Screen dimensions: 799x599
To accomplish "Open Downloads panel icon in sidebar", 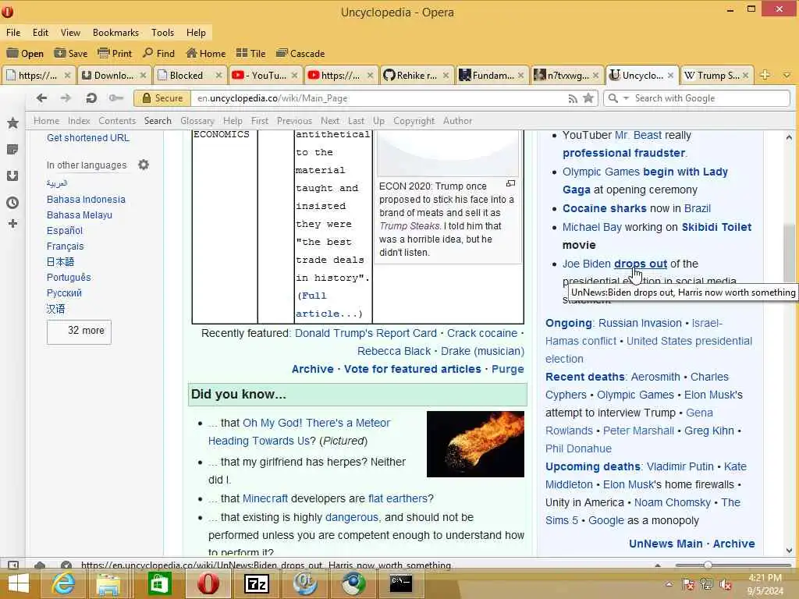I will 12,175.
